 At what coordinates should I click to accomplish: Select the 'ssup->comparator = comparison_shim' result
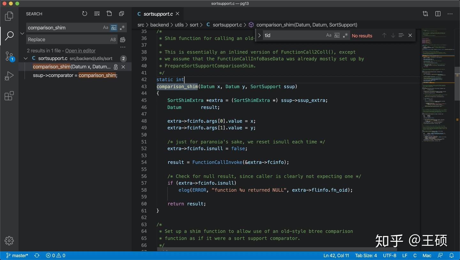click(75, 75)
